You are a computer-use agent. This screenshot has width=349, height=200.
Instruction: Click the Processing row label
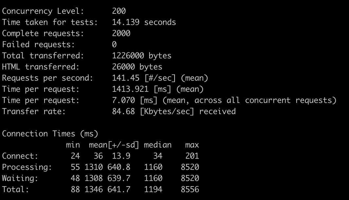pos(27,167)
